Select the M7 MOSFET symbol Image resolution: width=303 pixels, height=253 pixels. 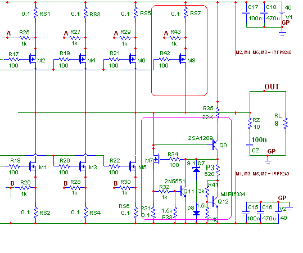pyautogui.click(x=156, y=159)
